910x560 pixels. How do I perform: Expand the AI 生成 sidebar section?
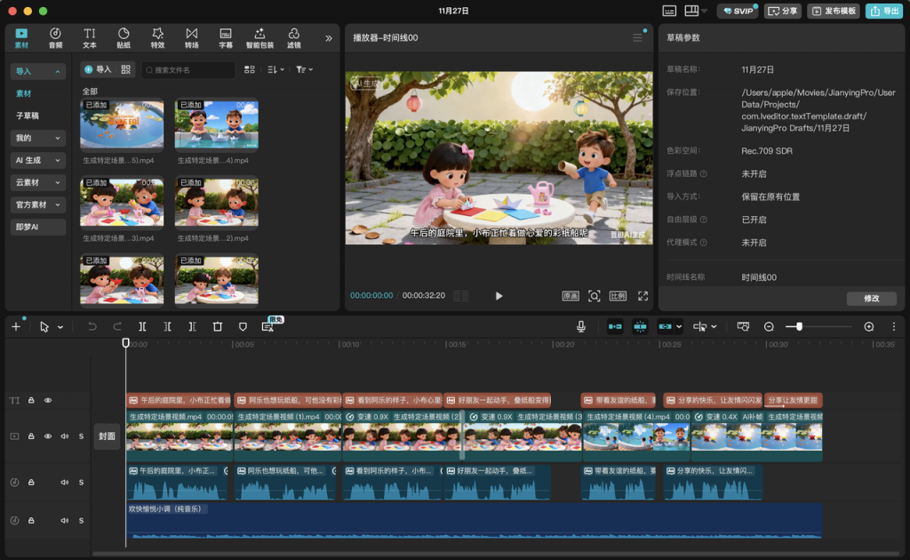coord(38,160)
